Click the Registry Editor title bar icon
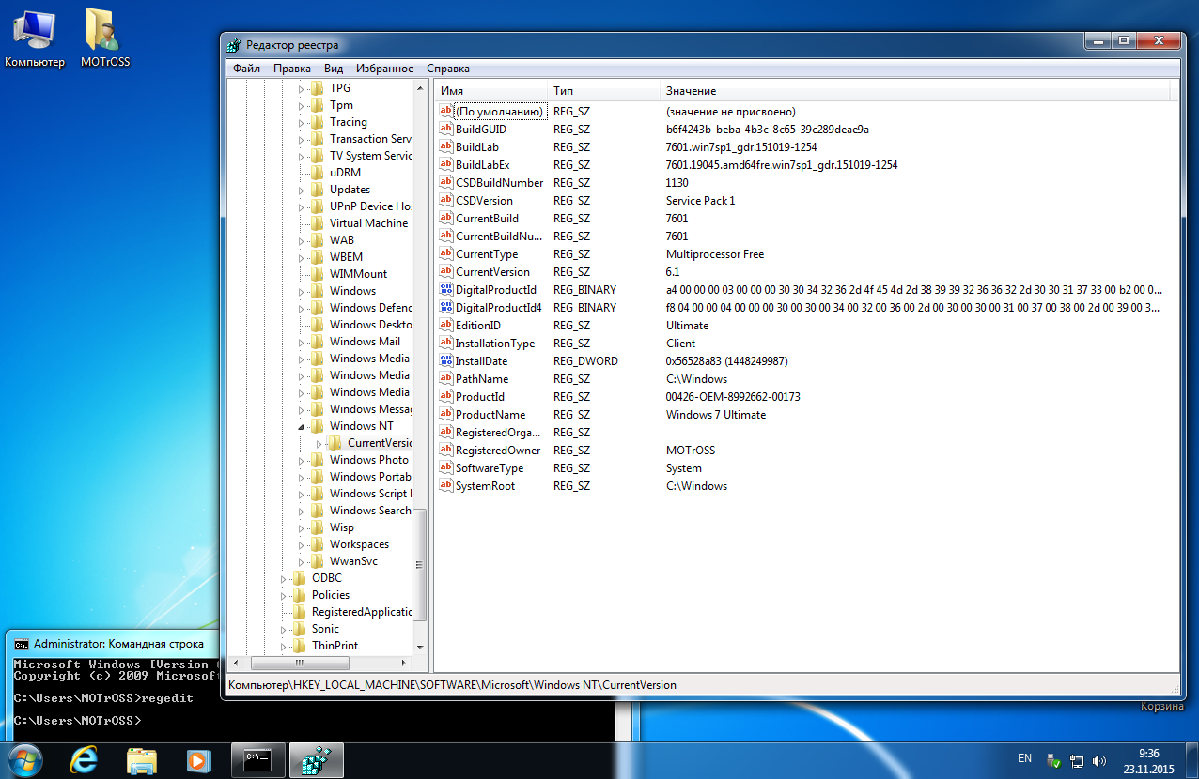The height and width of the screenshot is (779, 1199). point(236,45)
